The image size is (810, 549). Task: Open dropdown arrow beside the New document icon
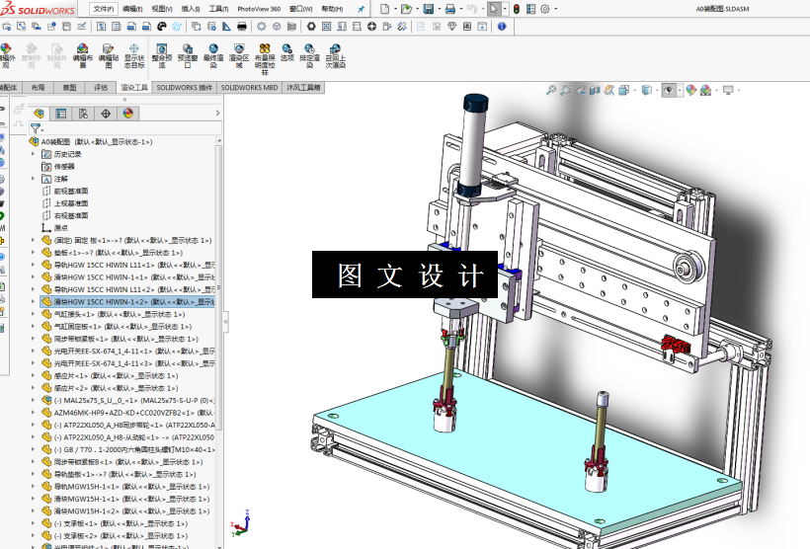click(395, 9)
